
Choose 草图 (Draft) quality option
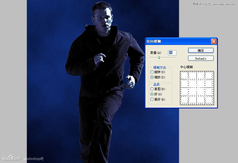[x=152, y=89]
